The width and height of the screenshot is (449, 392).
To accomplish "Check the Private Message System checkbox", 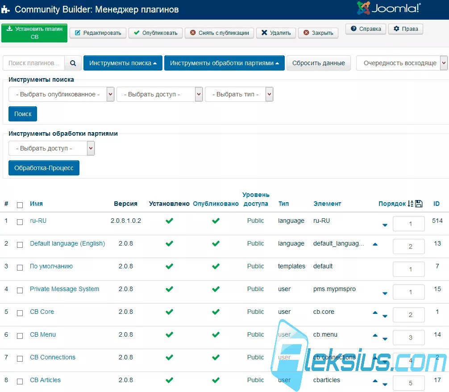I will click(x=20, y=290).
